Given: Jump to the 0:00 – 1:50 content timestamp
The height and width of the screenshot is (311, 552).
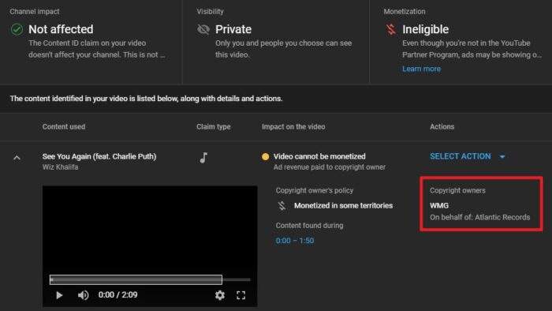Looking at the screenshot, I should pyautogui.click(x=295, y=241).
